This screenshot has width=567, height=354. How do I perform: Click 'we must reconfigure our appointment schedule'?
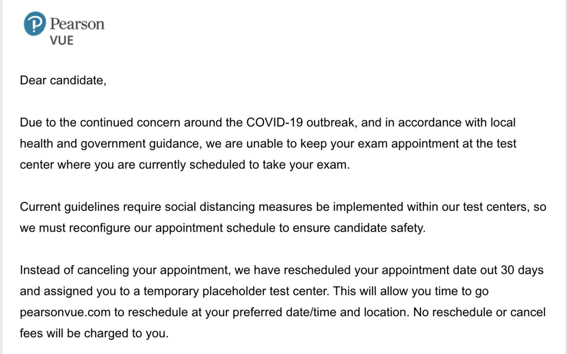pos(147,228)
